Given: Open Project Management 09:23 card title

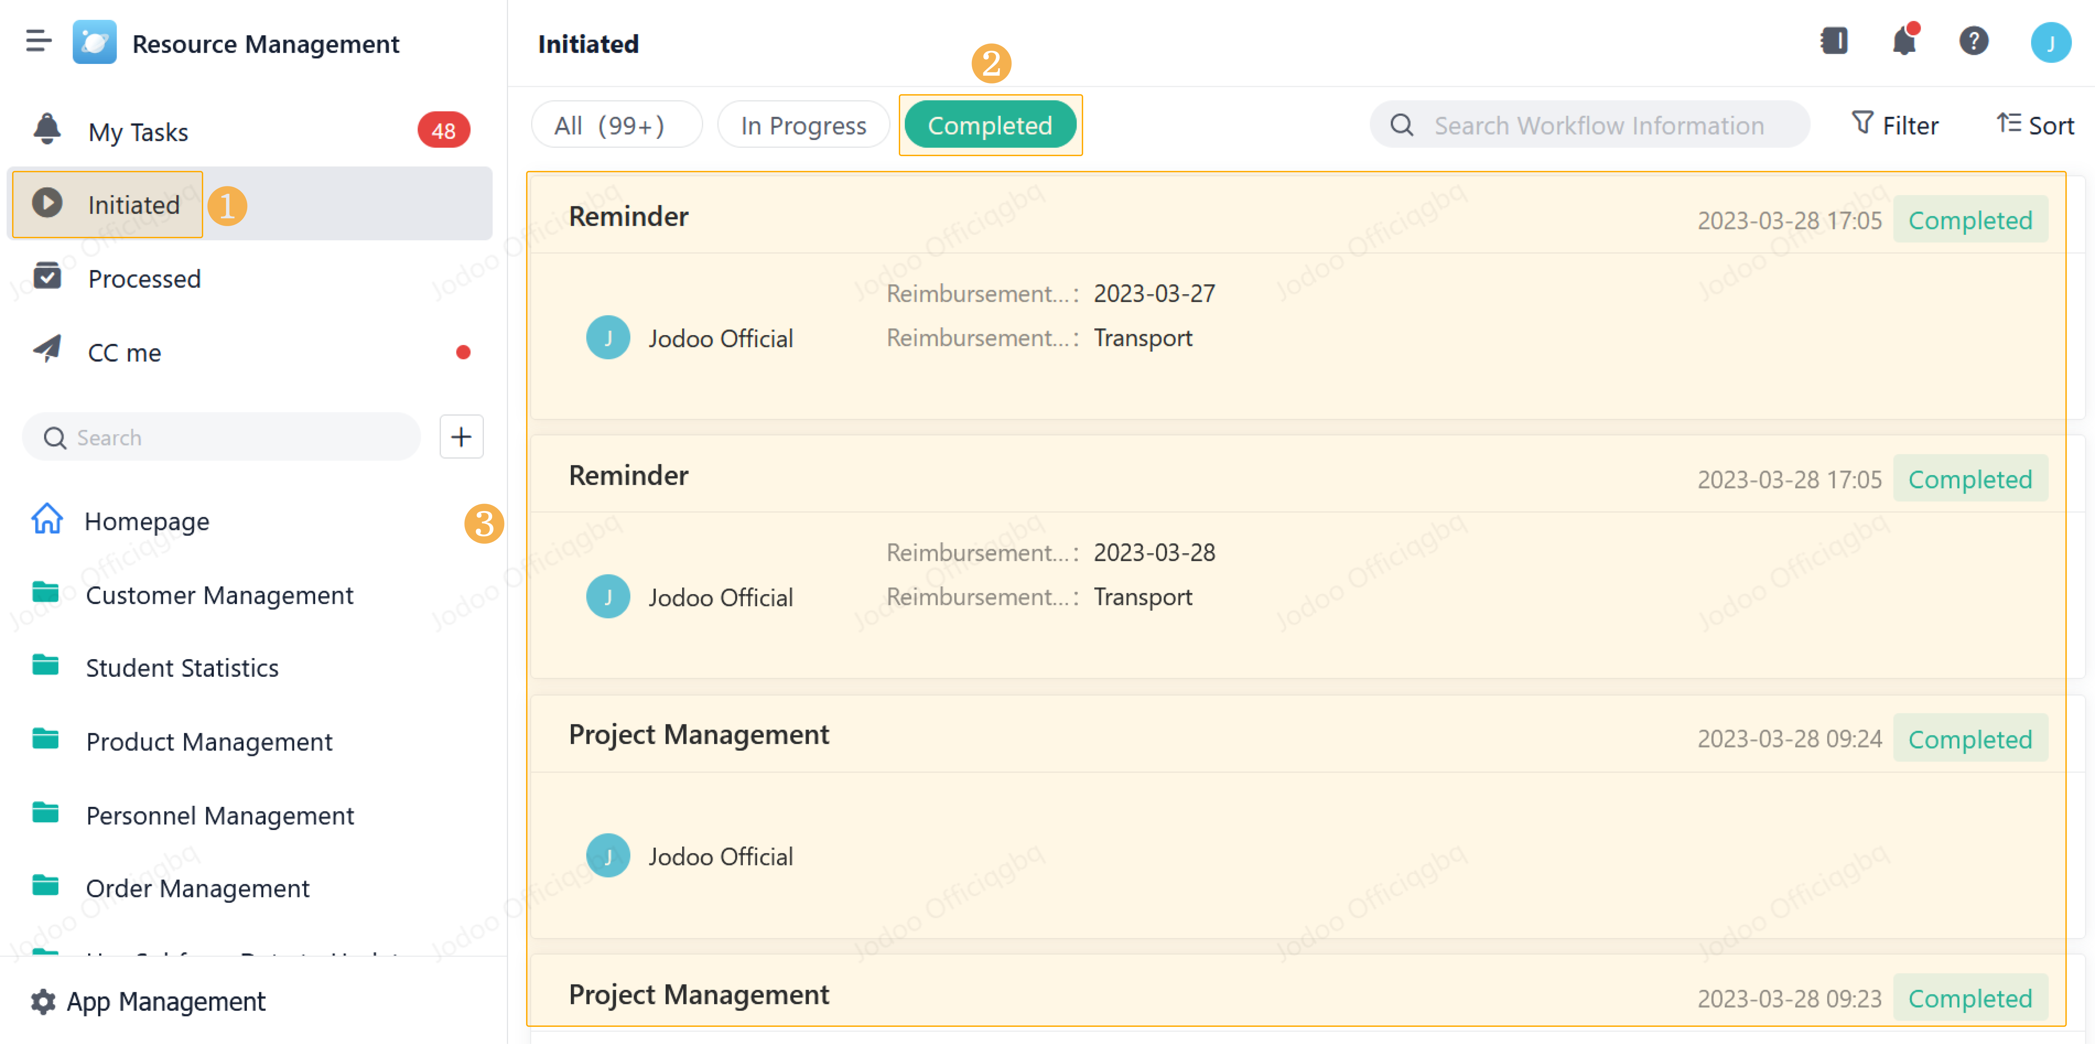Looking at the screenshot, I should pyautogui.click(x=699, y=994).
